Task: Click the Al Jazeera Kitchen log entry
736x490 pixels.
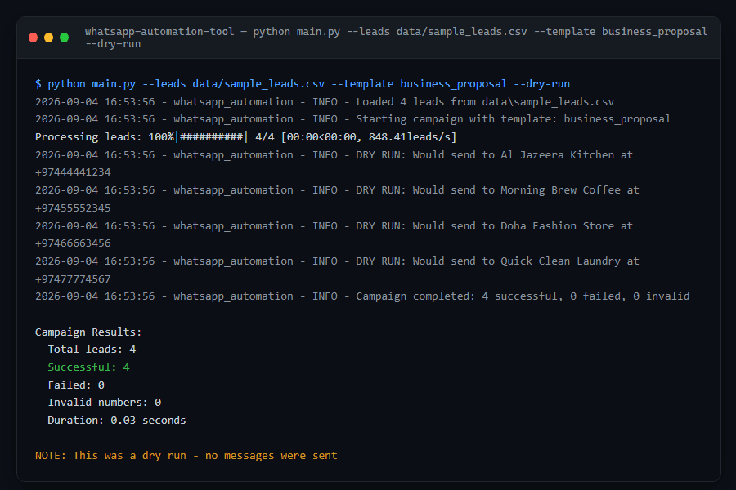Action: (x=334, y=163)
